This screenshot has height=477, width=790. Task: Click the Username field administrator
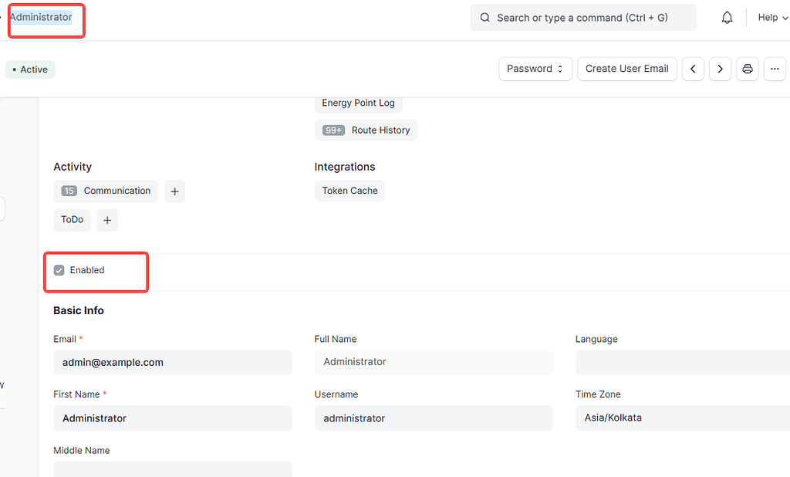[434, 418]
